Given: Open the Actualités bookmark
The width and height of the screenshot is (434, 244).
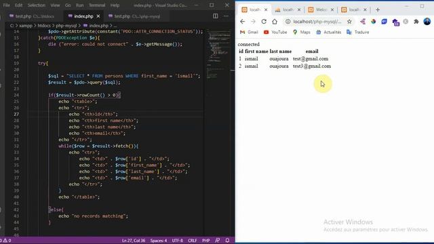Looking at the screenshot, I should (x=329, y=32).
